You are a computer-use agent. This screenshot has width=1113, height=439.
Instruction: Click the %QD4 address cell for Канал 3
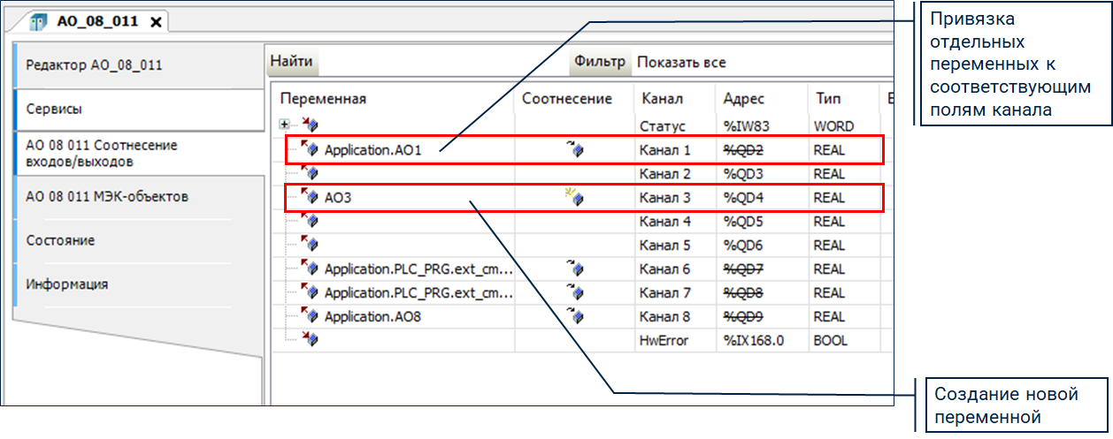(x=743, y=199)
